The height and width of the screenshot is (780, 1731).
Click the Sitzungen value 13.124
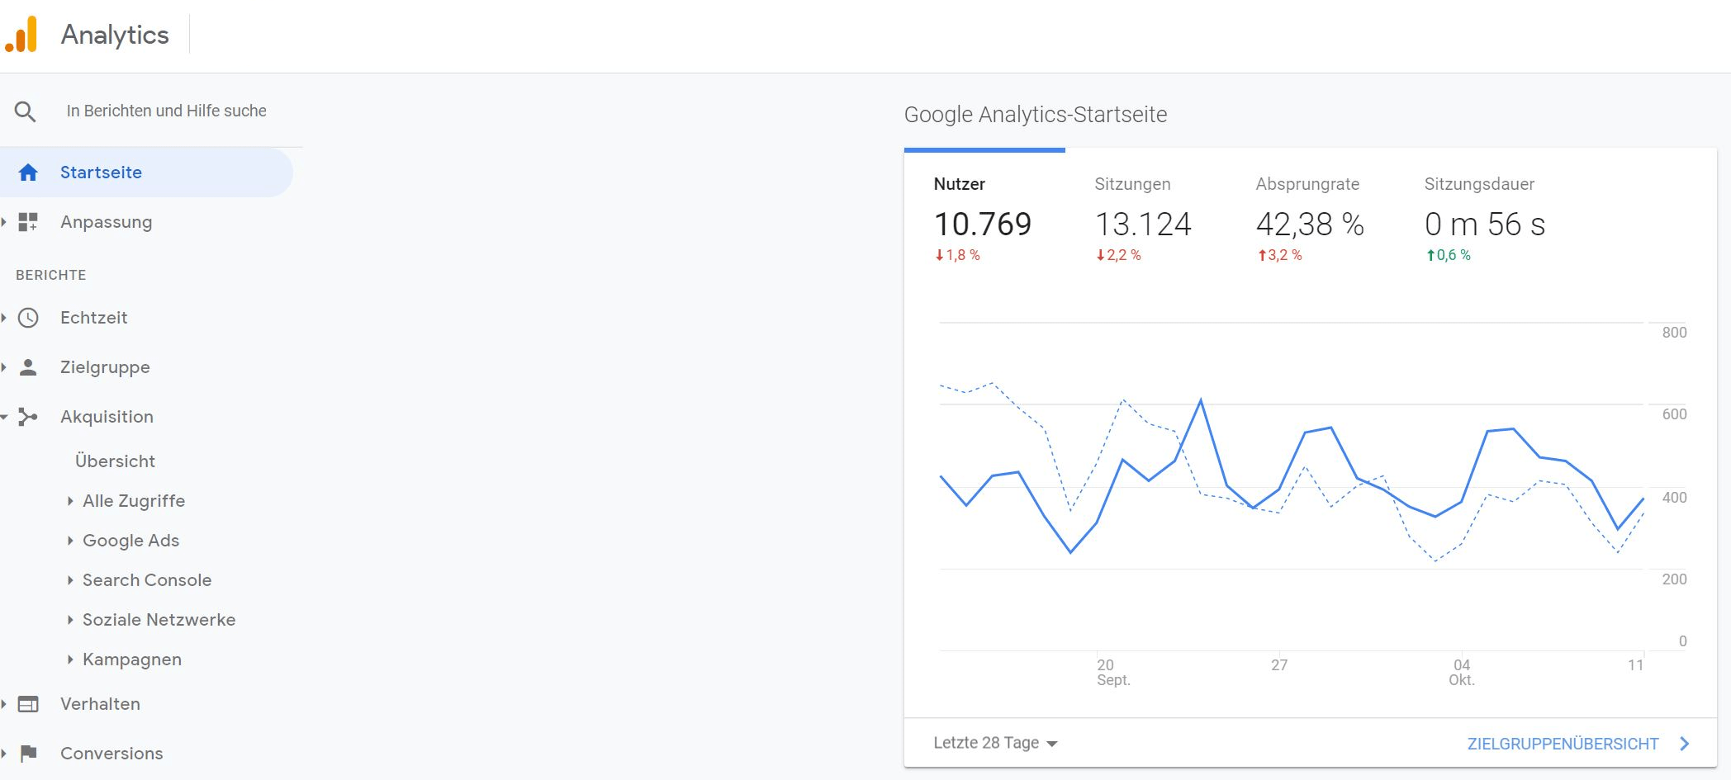coord(1143,224)
